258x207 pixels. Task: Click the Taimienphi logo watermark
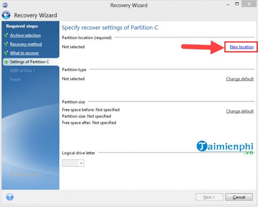225,147
